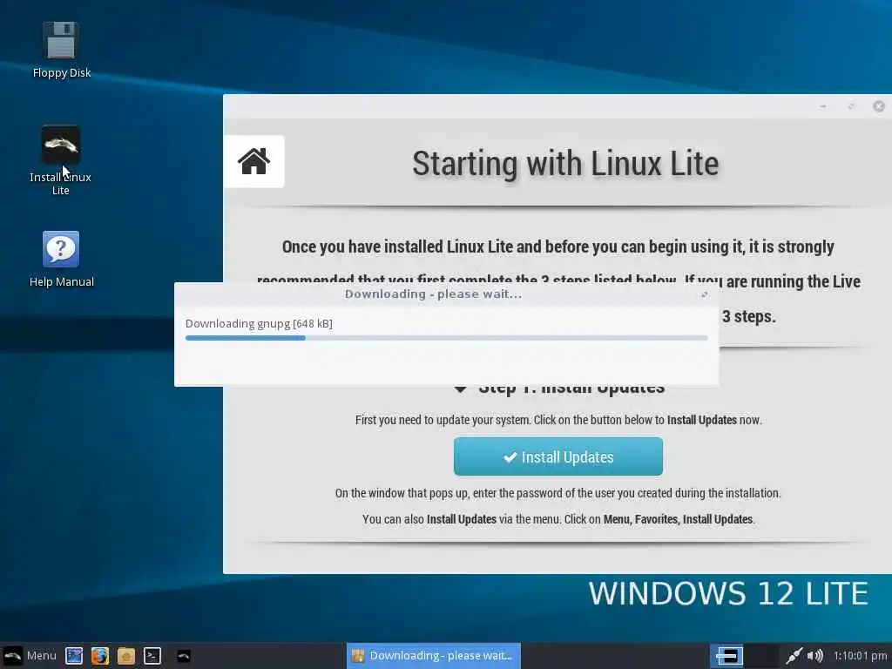Click the small Linux Lite feather taskbar icon
The image size is (892, 669).
pos(183,656)
